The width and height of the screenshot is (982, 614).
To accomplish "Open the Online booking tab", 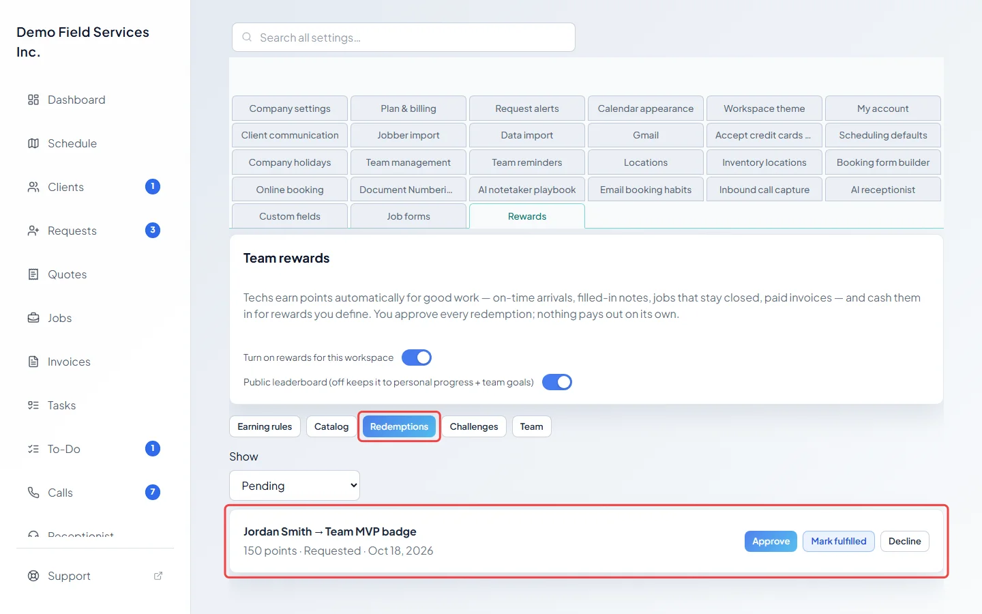I will pos(290,190).
